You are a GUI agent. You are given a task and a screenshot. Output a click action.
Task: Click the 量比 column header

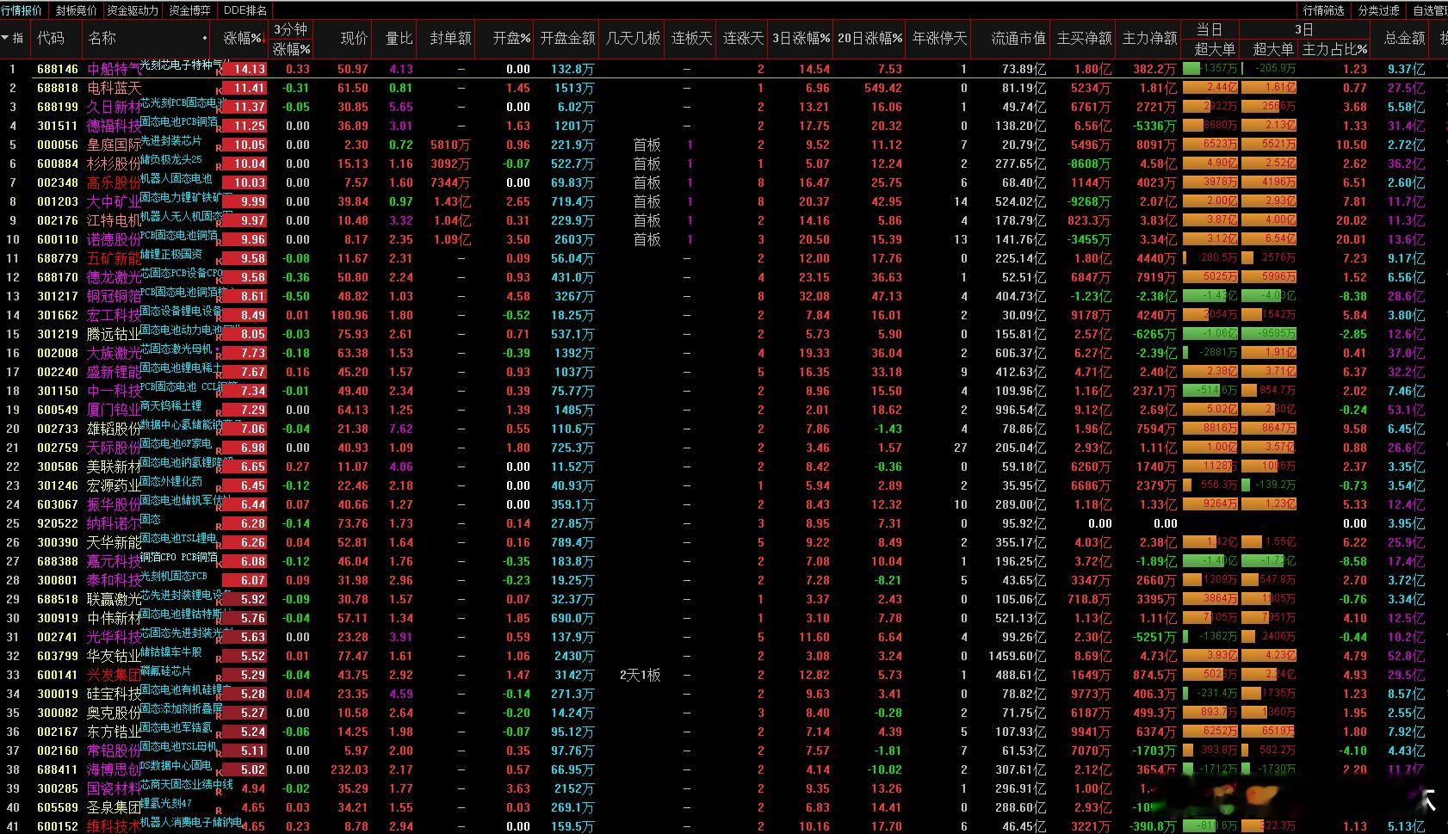[x=399, y=39]
